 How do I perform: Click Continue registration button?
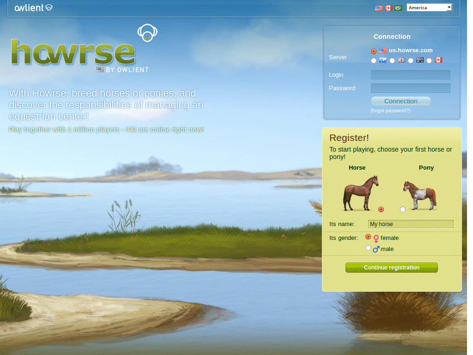[x=392, y=268]
